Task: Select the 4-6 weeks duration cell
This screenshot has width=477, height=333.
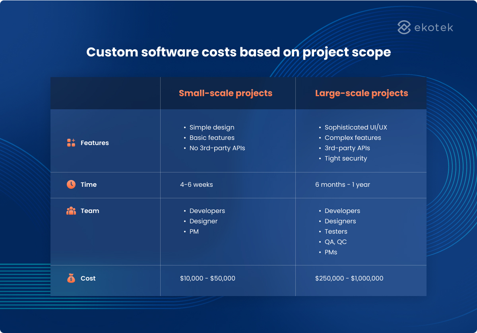Action: [x=196, y=184]
